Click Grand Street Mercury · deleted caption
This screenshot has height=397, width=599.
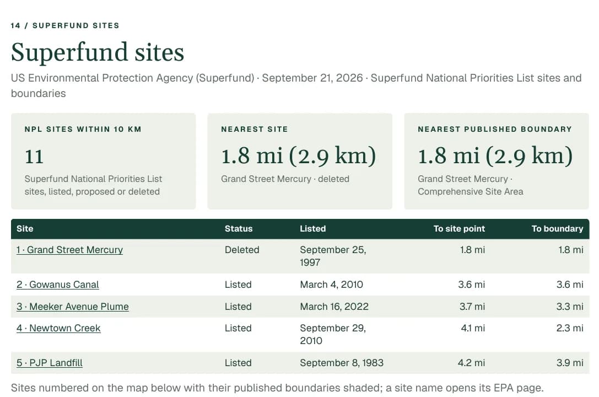(x=285, y=179)
